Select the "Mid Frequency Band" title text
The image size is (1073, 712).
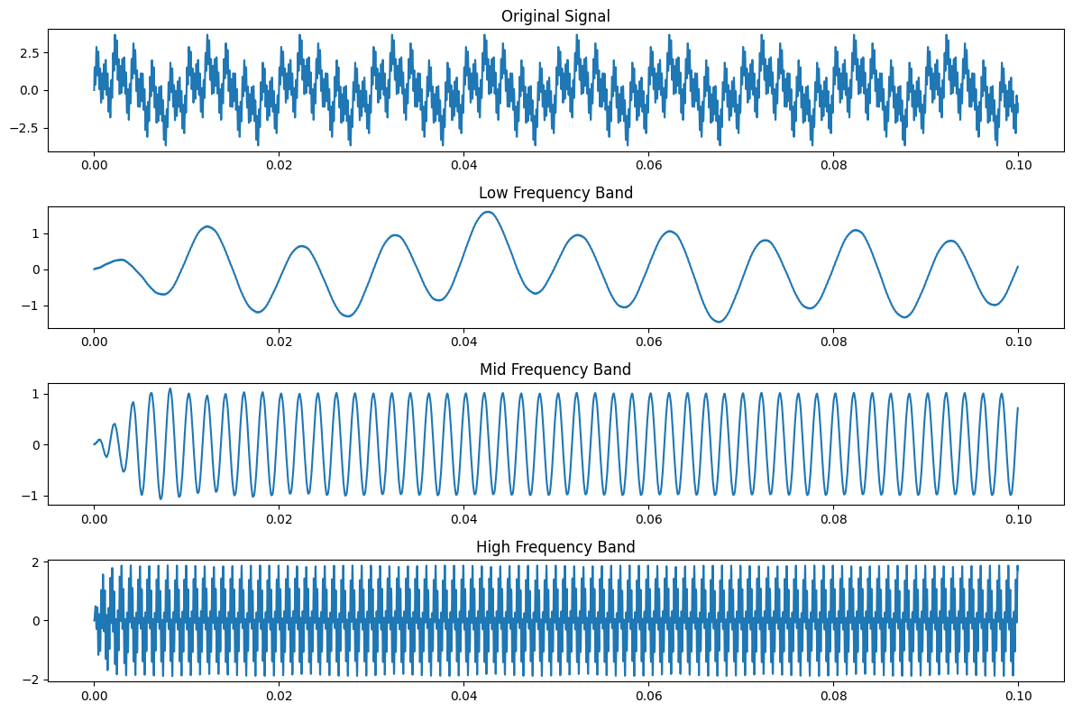[555, 370]
